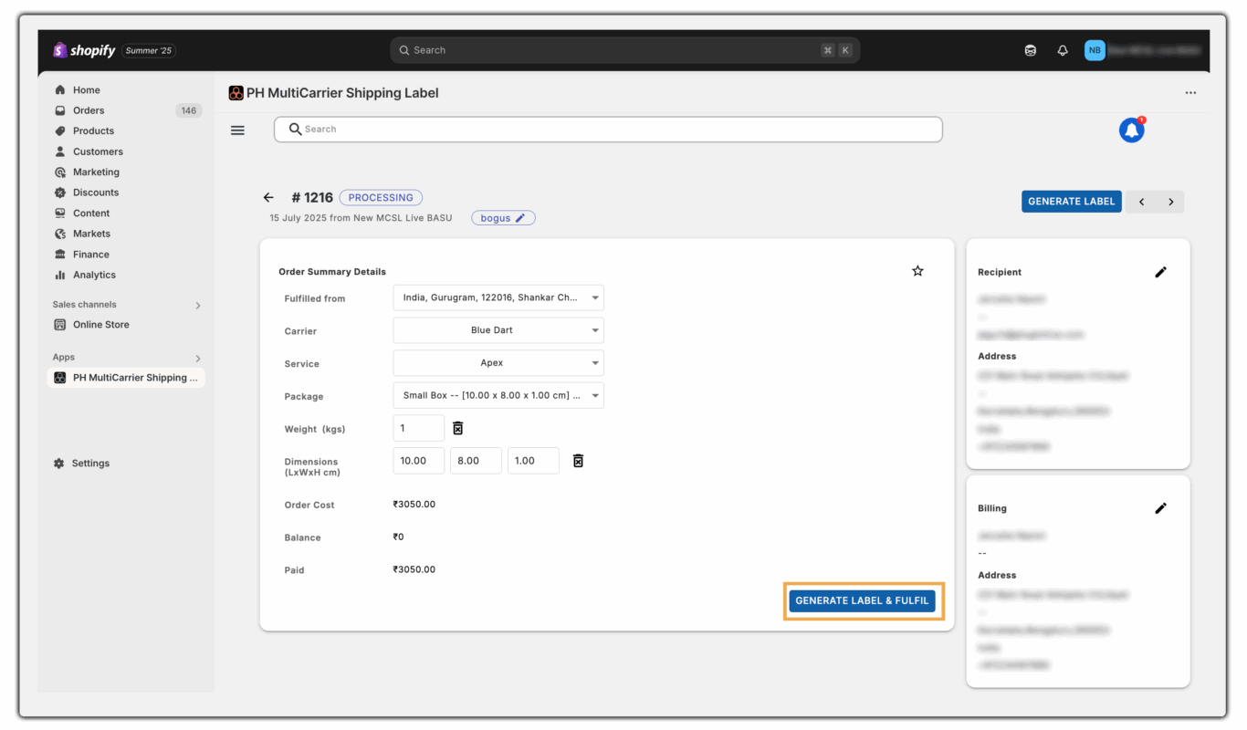Click the height field showing 1.00
The width and height of the screenshot is (1247, 730).
[533, 461]
